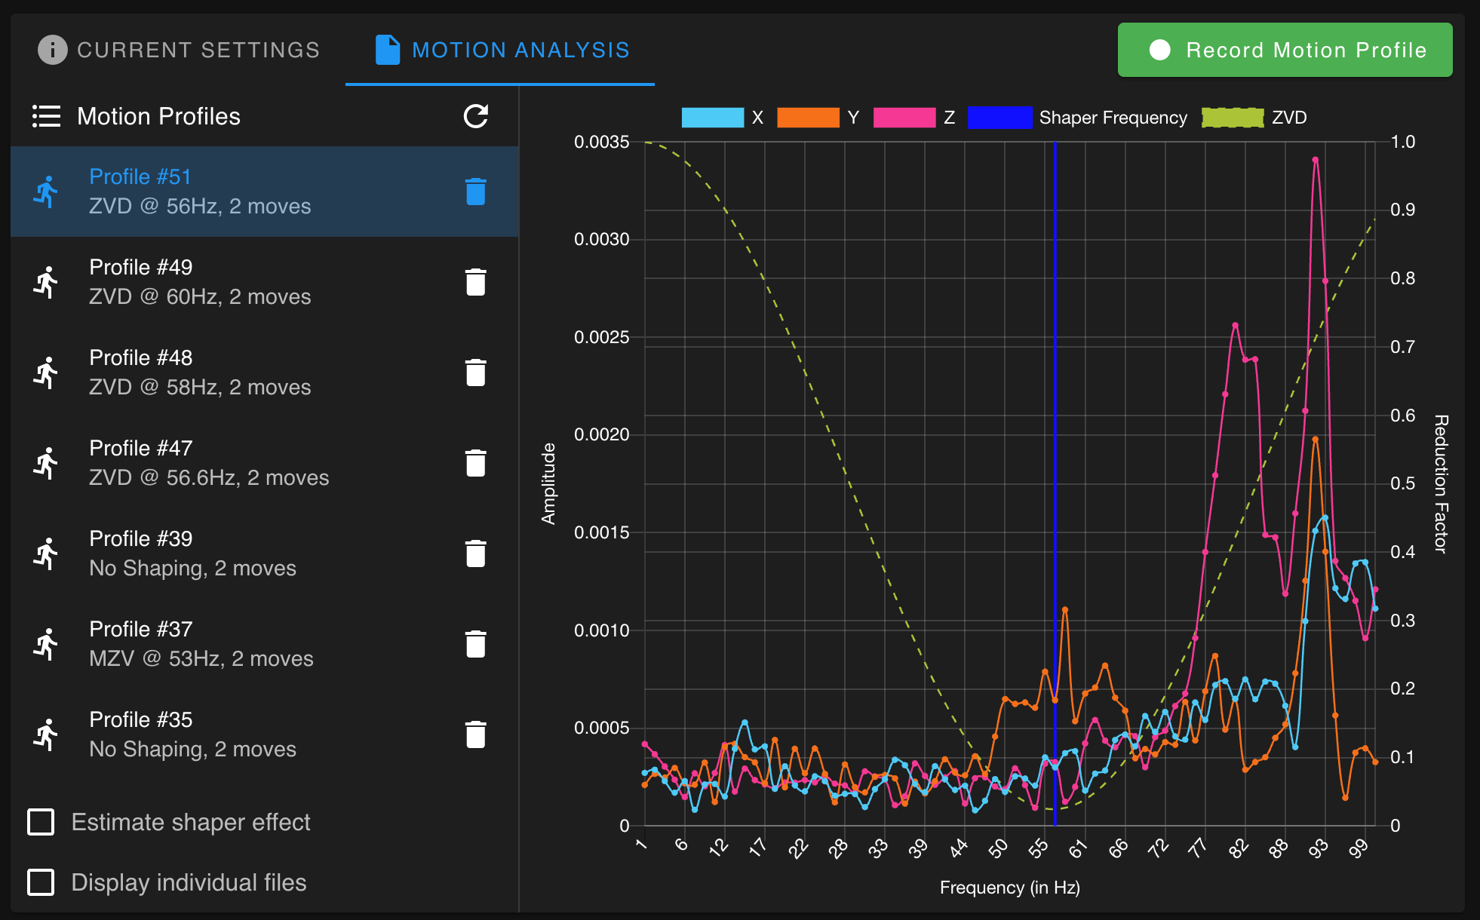The image size is (1480, 920).
Task: Delete Profile #39
Action: (x=476, y=554)
